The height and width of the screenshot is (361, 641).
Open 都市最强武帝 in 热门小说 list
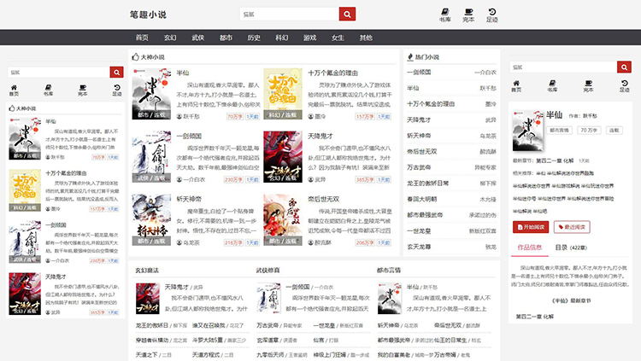click(x=425, y=215)
